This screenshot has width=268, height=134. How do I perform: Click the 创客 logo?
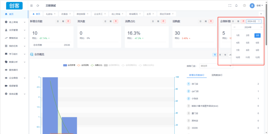pyautogui.click(x=14, y=6)
